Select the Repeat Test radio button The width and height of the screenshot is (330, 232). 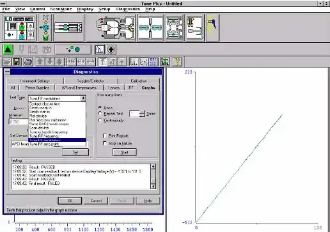(x=100, y=114)
